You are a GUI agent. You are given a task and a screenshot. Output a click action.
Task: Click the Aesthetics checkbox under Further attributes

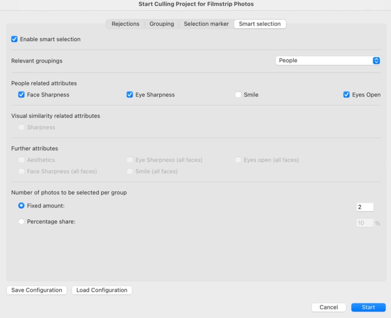point(21,160)
